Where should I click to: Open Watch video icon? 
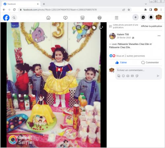tap(65, 18)
